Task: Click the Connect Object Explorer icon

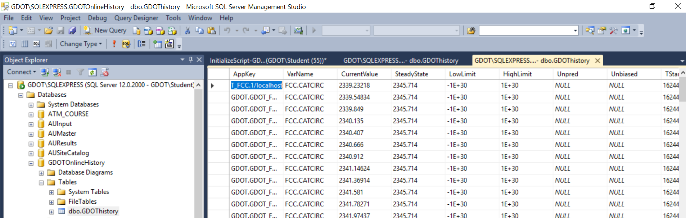Action: 45,72
